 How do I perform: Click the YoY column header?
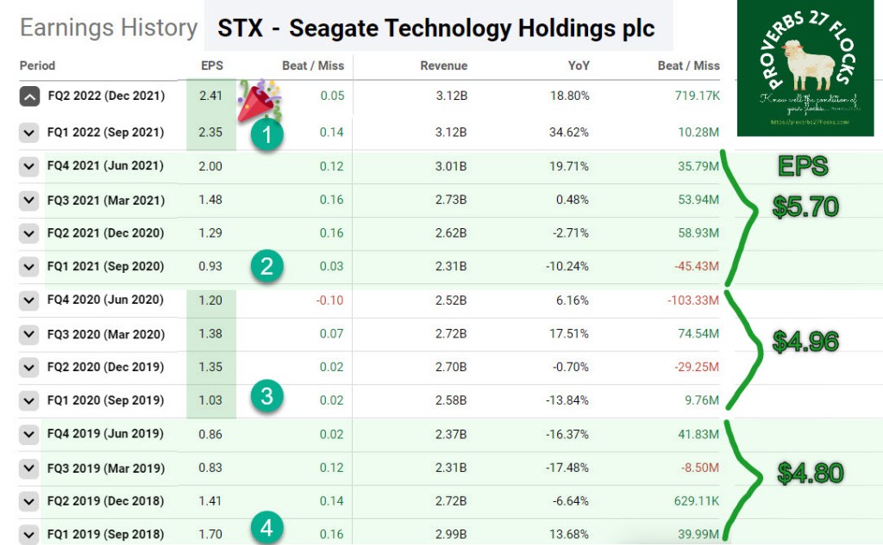click(x=579, y=65)
